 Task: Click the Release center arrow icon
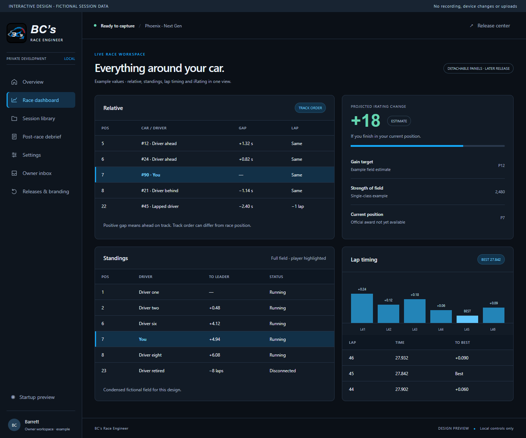pos(471,26)
